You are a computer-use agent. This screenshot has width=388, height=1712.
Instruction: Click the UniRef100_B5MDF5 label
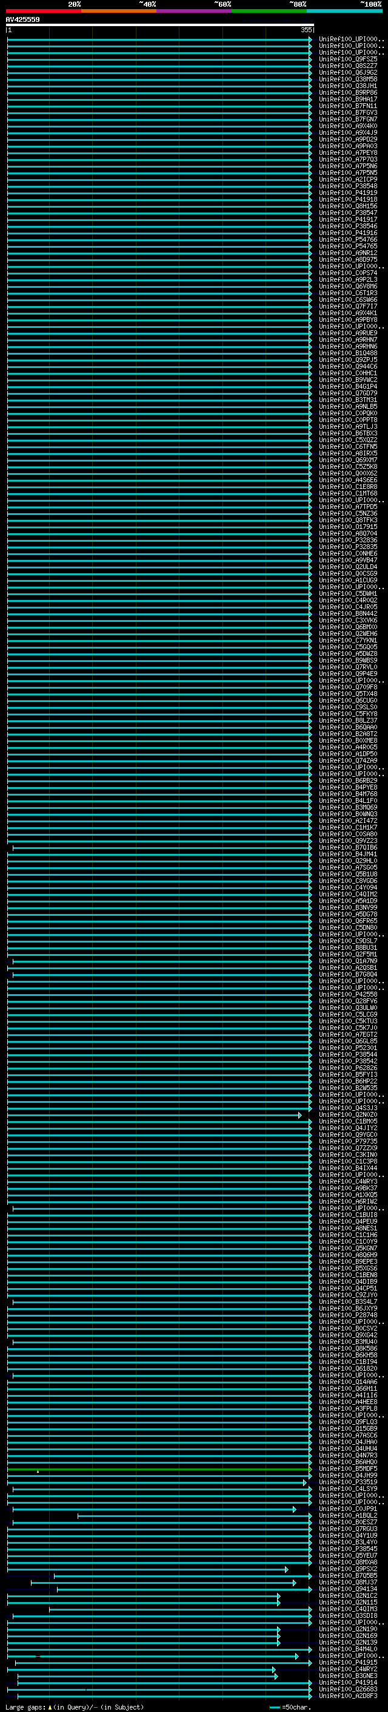tap(348, 1468)
